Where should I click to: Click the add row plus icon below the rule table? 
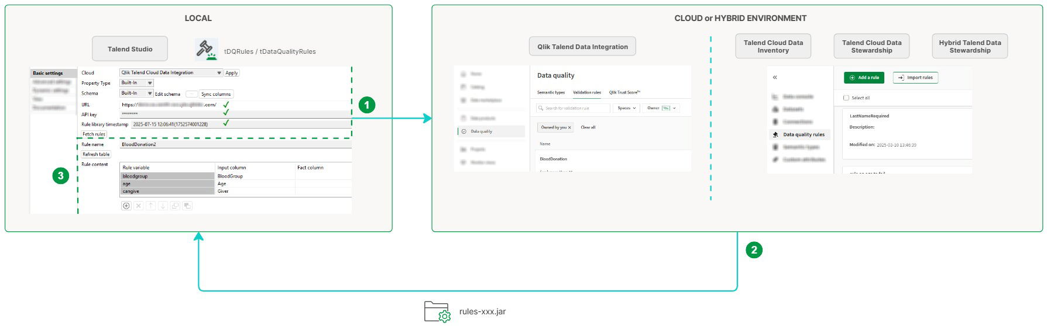point(126,206)
